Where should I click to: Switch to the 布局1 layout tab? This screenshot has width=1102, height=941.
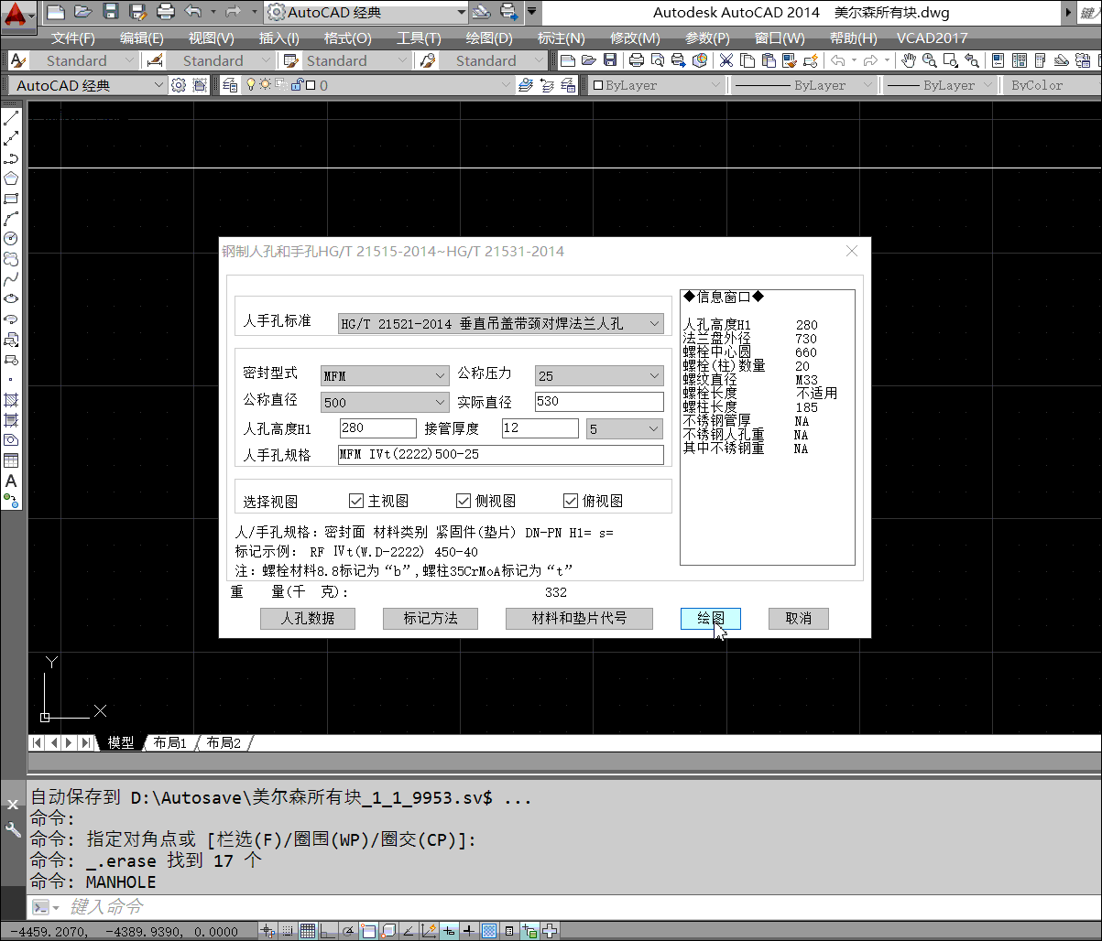[169, 742]
